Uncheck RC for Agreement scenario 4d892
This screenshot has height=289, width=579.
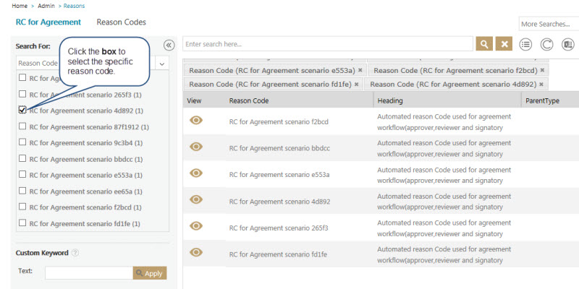point(23,111)
